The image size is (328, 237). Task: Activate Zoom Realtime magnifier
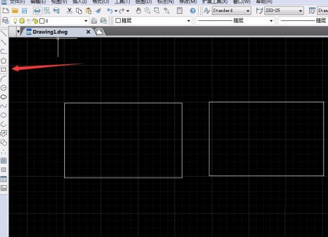pyautogui.click(x=148, y=11)
